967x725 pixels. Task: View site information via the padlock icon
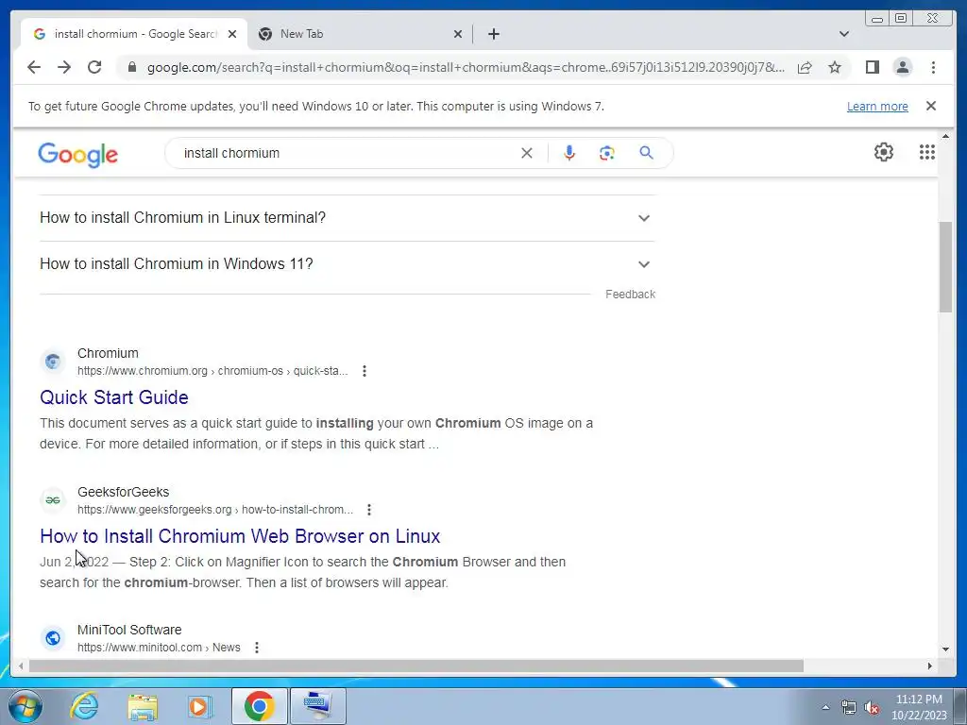tap(131, 67)
